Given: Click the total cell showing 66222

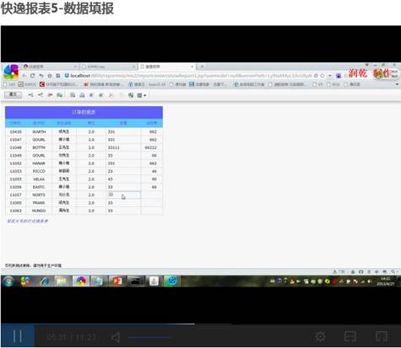Looking at the screenshot, I should (x=152, y=147).
